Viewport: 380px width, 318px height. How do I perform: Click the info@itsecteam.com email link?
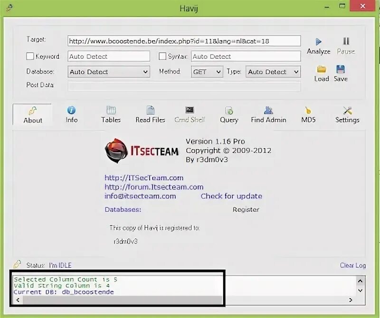140,196
